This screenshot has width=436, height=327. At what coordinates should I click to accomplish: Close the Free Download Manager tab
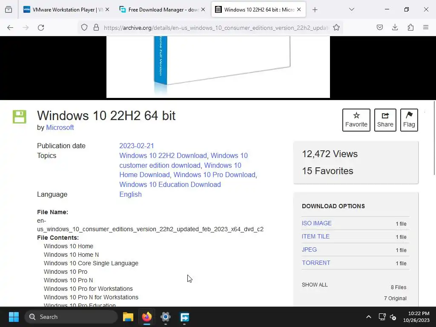coord(203,9)
